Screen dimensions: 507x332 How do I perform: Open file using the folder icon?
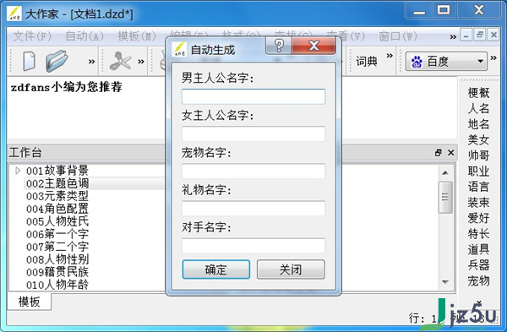(x=57, y=61)
